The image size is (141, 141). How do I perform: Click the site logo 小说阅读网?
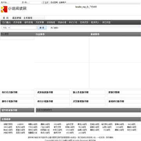pos(14,9)
